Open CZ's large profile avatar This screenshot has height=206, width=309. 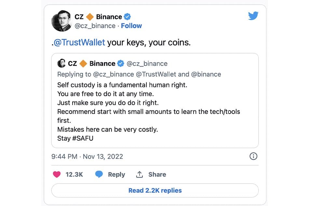(62, 21)
